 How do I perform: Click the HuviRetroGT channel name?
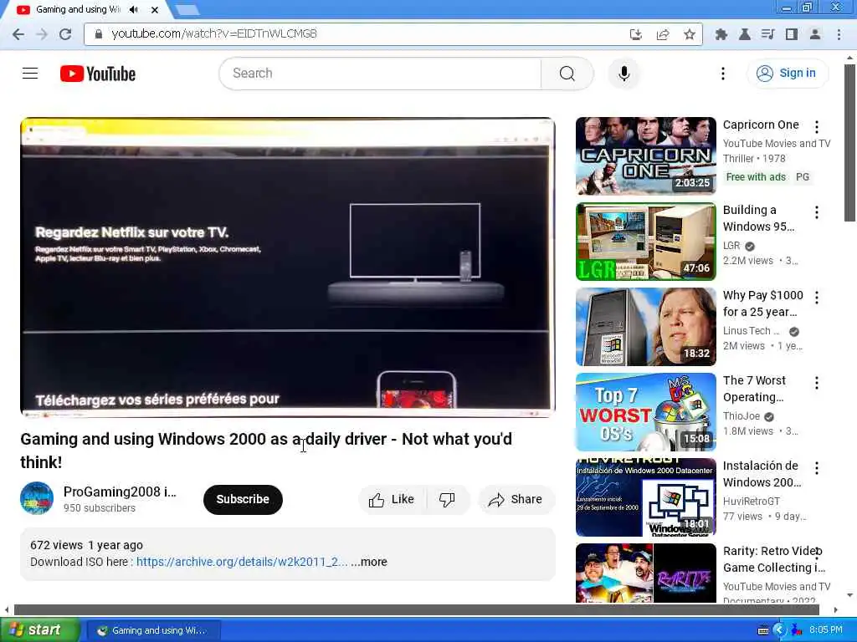(x=751, y=502)
